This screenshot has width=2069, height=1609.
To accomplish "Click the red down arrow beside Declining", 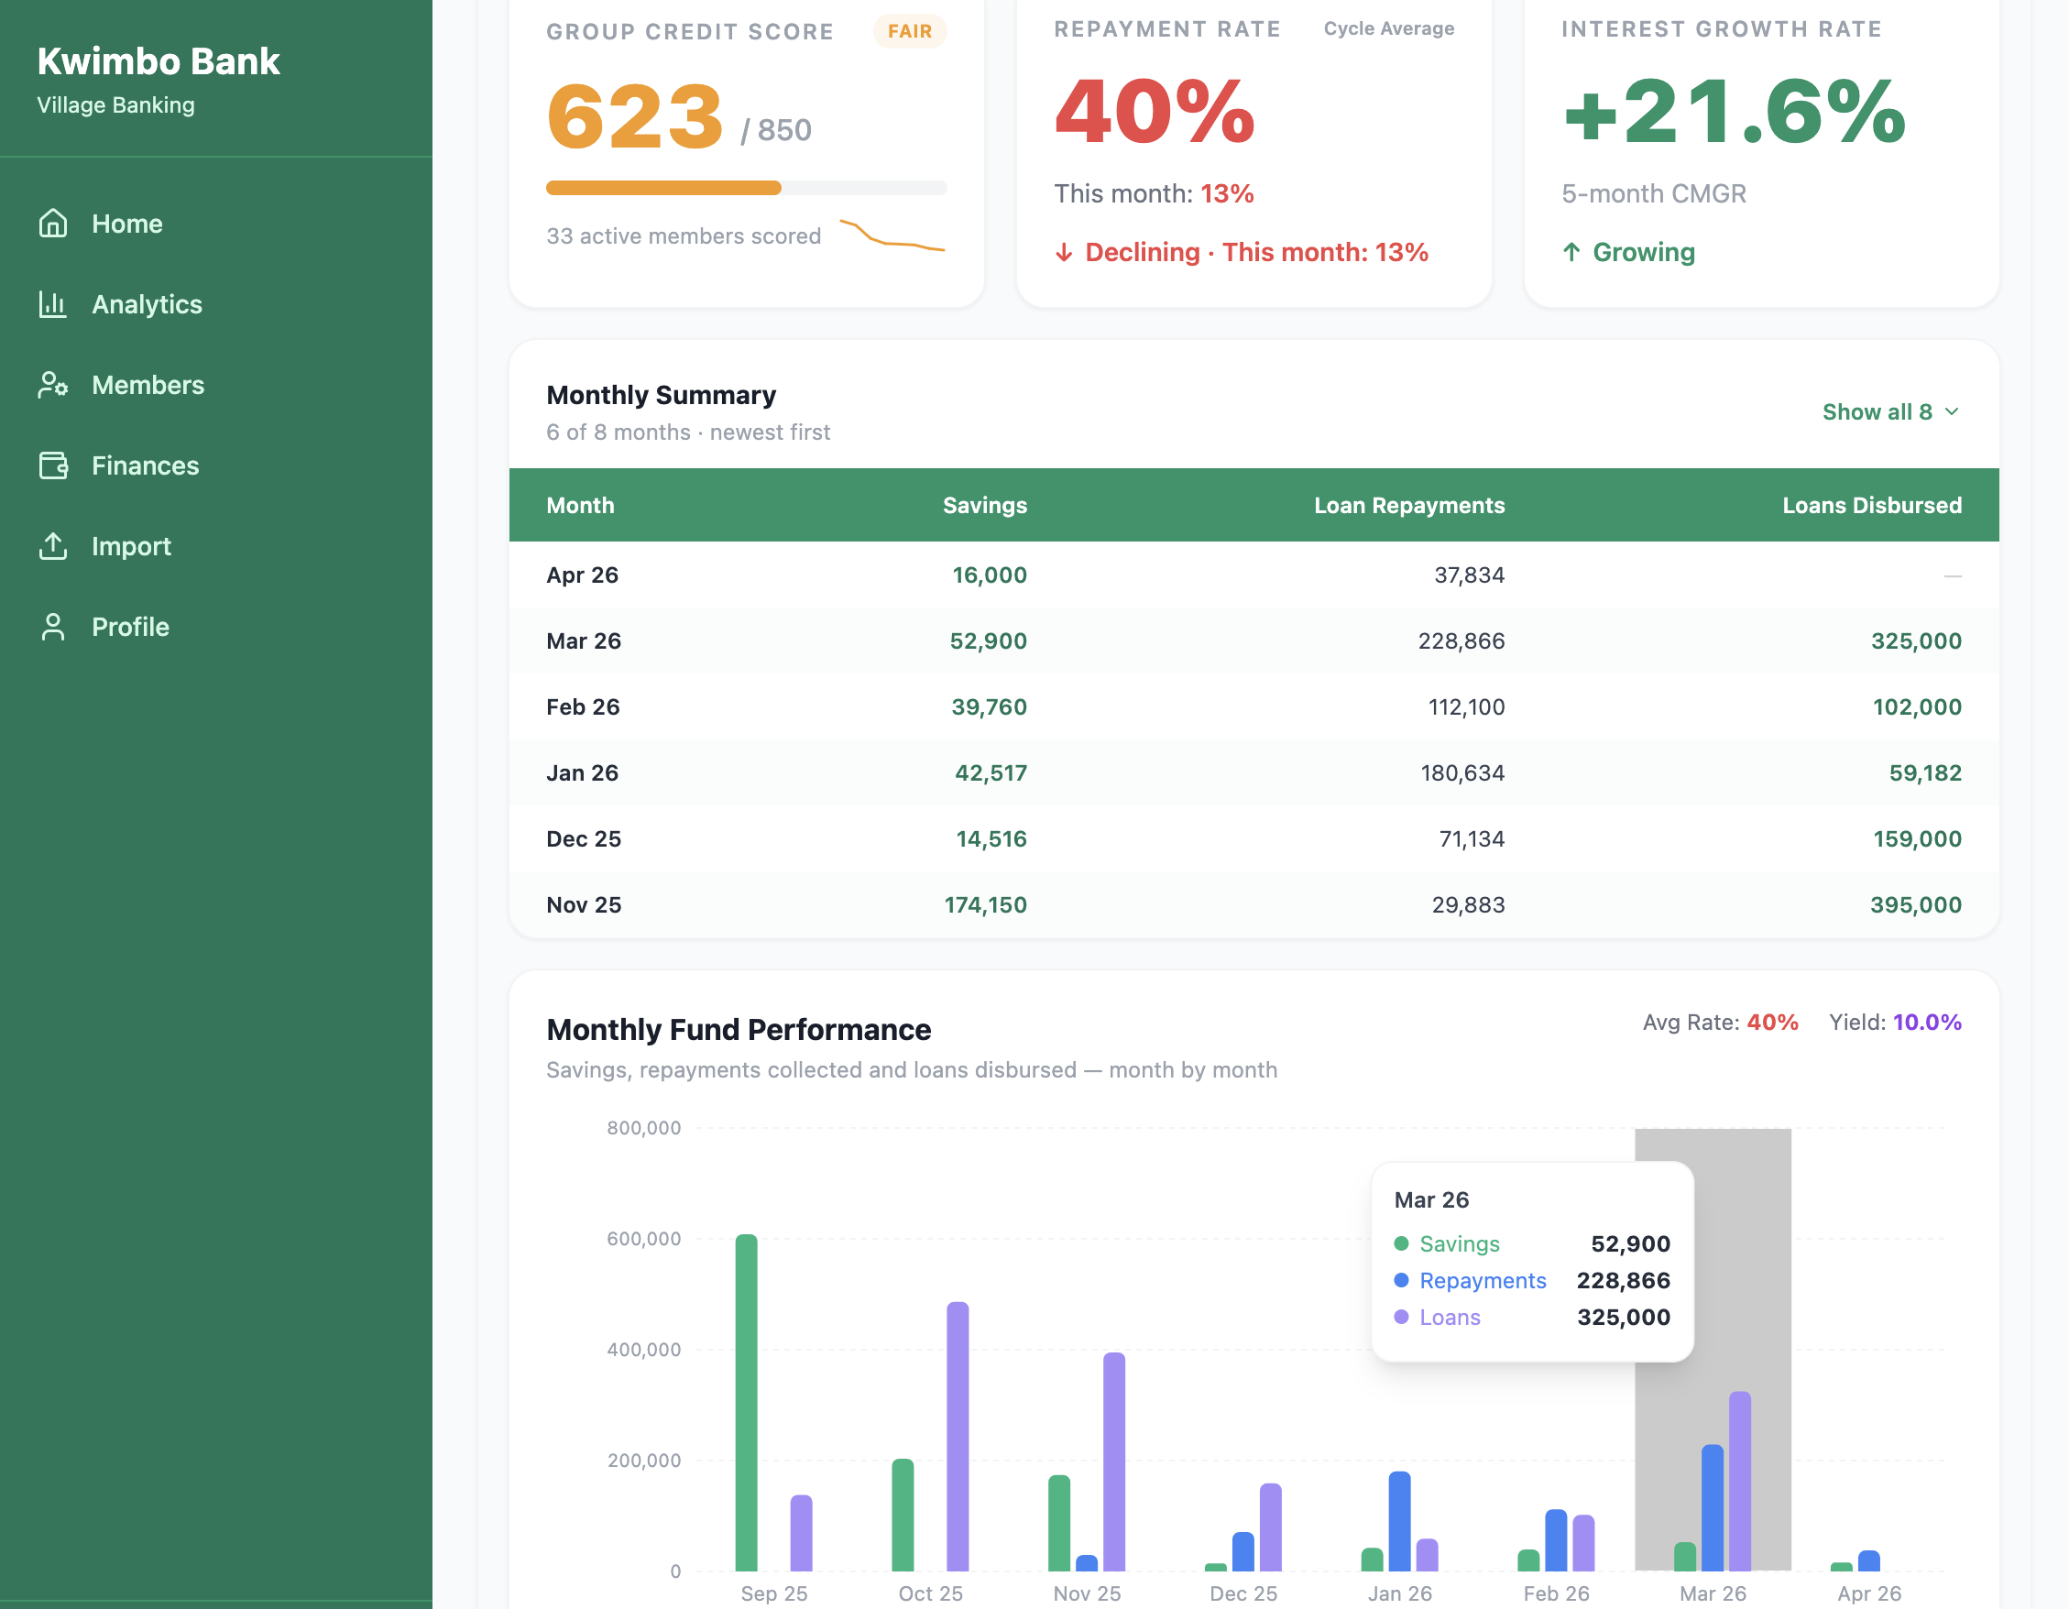I will pos(1065,252).
